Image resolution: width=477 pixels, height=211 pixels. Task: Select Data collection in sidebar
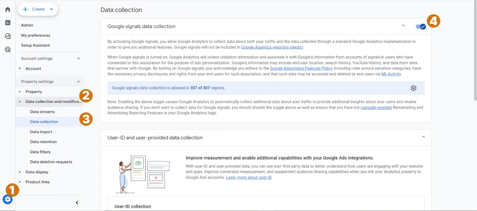click(x=44, y=122)
